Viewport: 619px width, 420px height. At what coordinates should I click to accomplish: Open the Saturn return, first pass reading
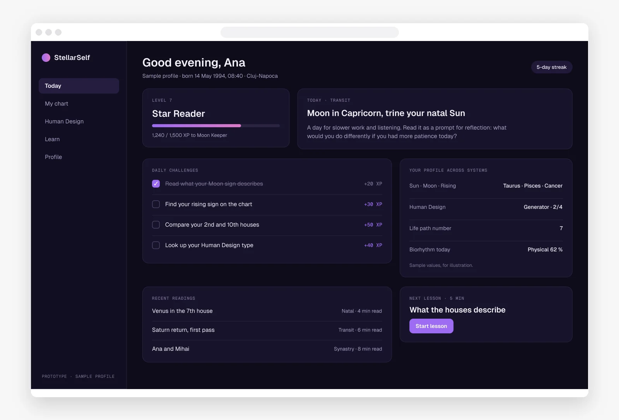point(267,330)
